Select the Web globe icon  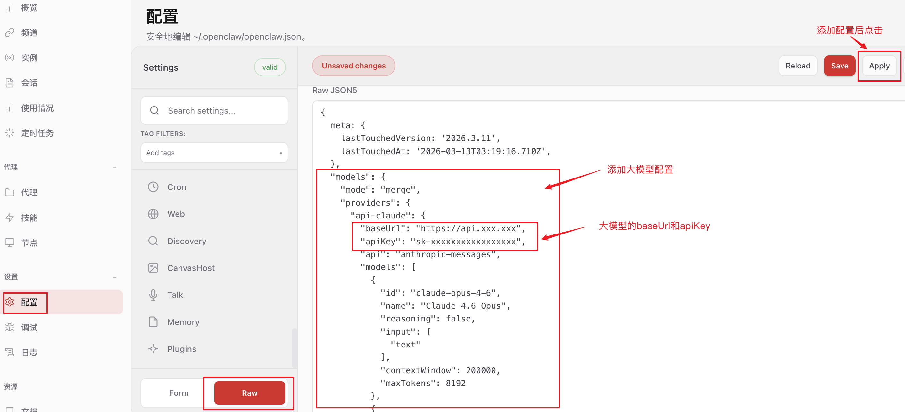tap(153, 214)
